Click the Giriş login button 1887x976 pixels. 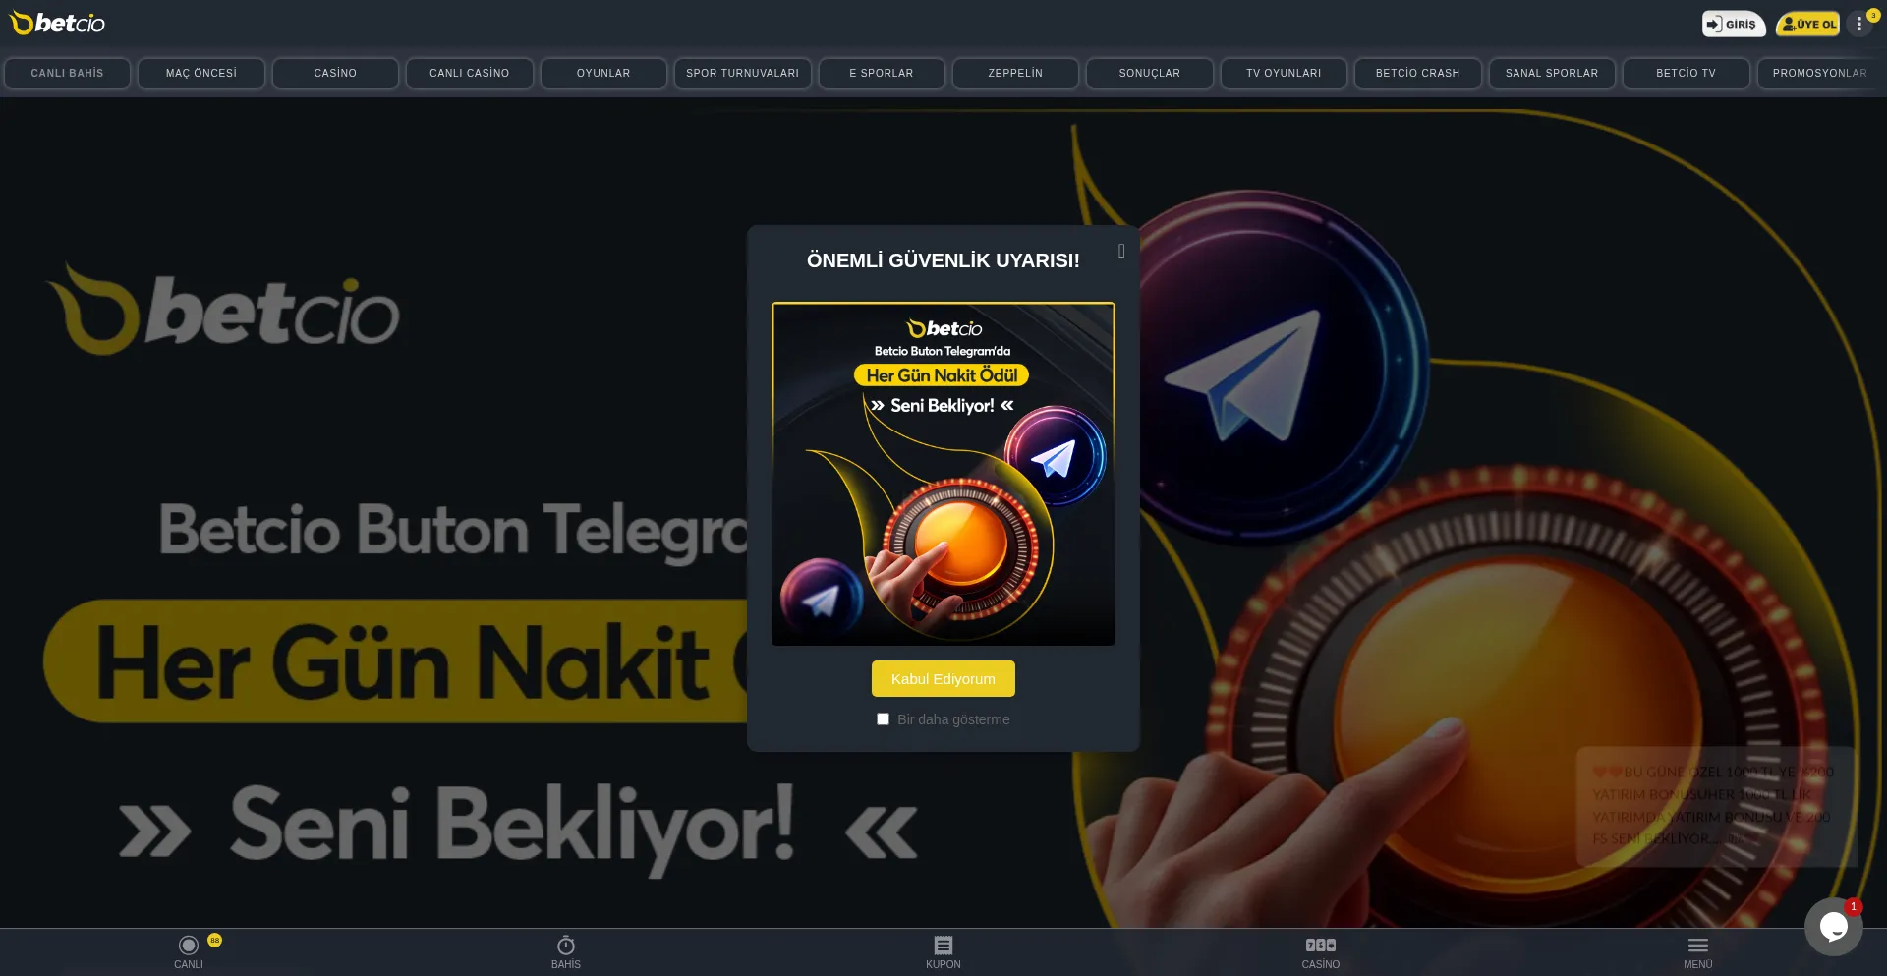point(1733,24)
